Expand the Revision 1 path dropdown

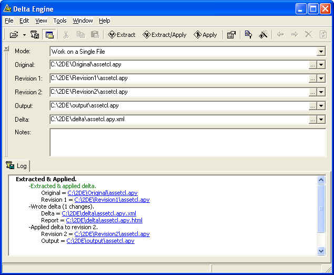[x=321, y=78]
